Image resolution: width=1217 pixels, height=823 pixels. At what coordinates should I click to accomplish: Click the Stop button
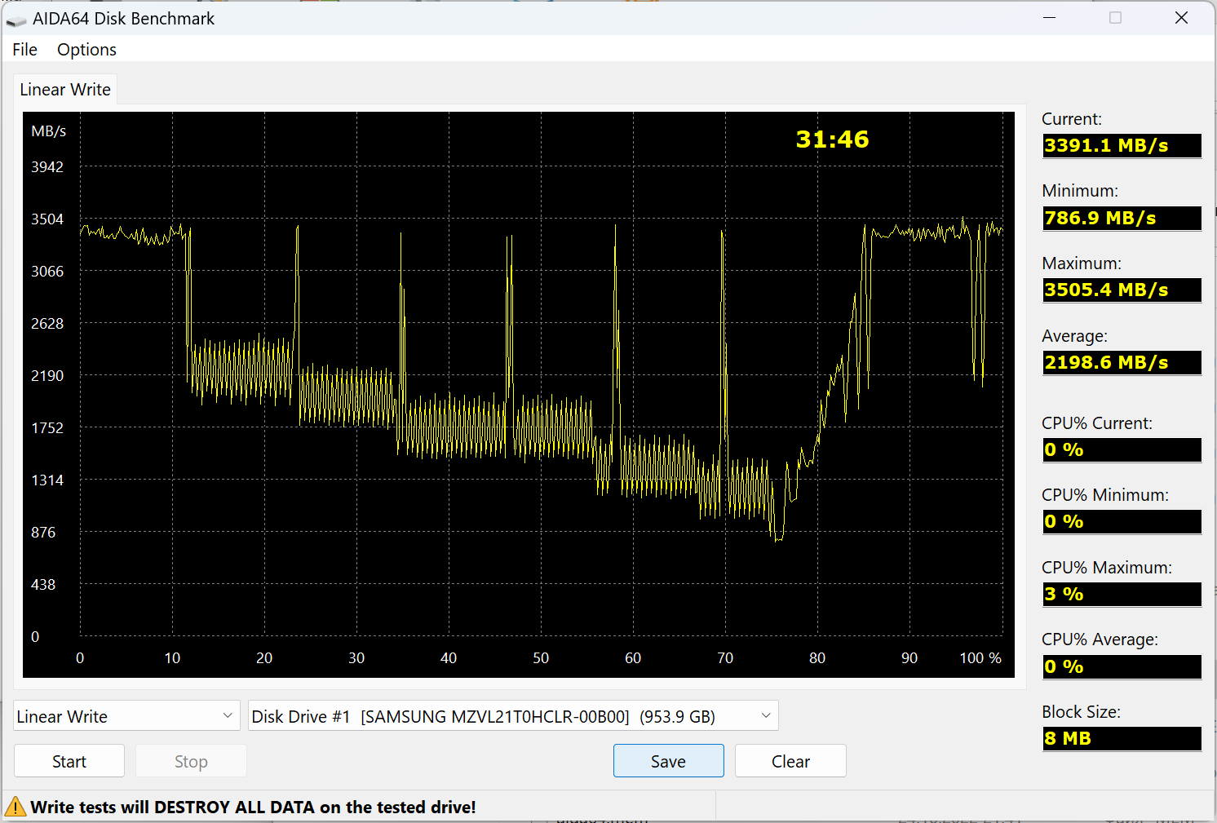coord(191,761)
